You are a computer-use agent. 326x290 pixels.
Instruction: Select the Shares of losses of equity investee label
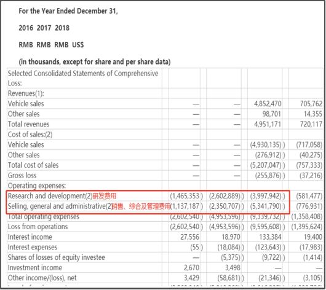(x=57, y=257)
